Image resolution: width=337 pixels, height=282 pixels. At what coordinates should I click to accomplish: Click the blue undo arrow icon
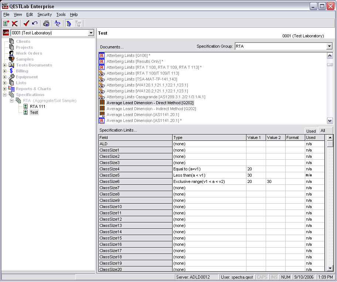tap(35, 24)
